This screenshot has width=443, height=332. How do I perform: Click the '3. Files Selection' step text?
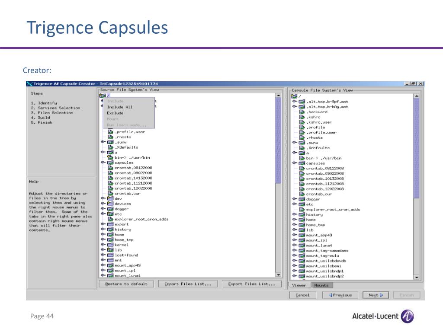(x=52, y=113)
